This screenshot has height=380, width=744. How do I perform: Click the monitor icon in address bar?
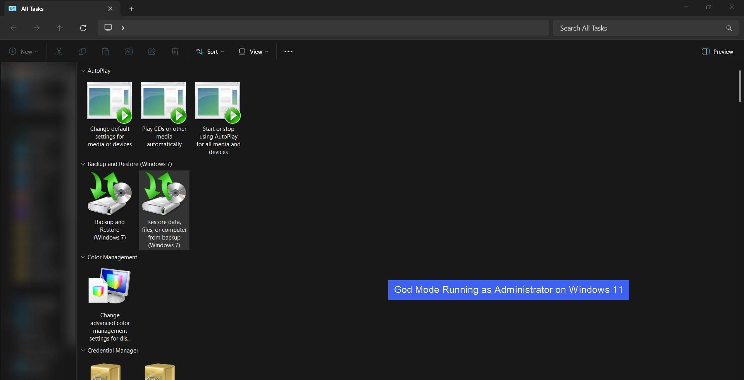click(x=108, y=27)
